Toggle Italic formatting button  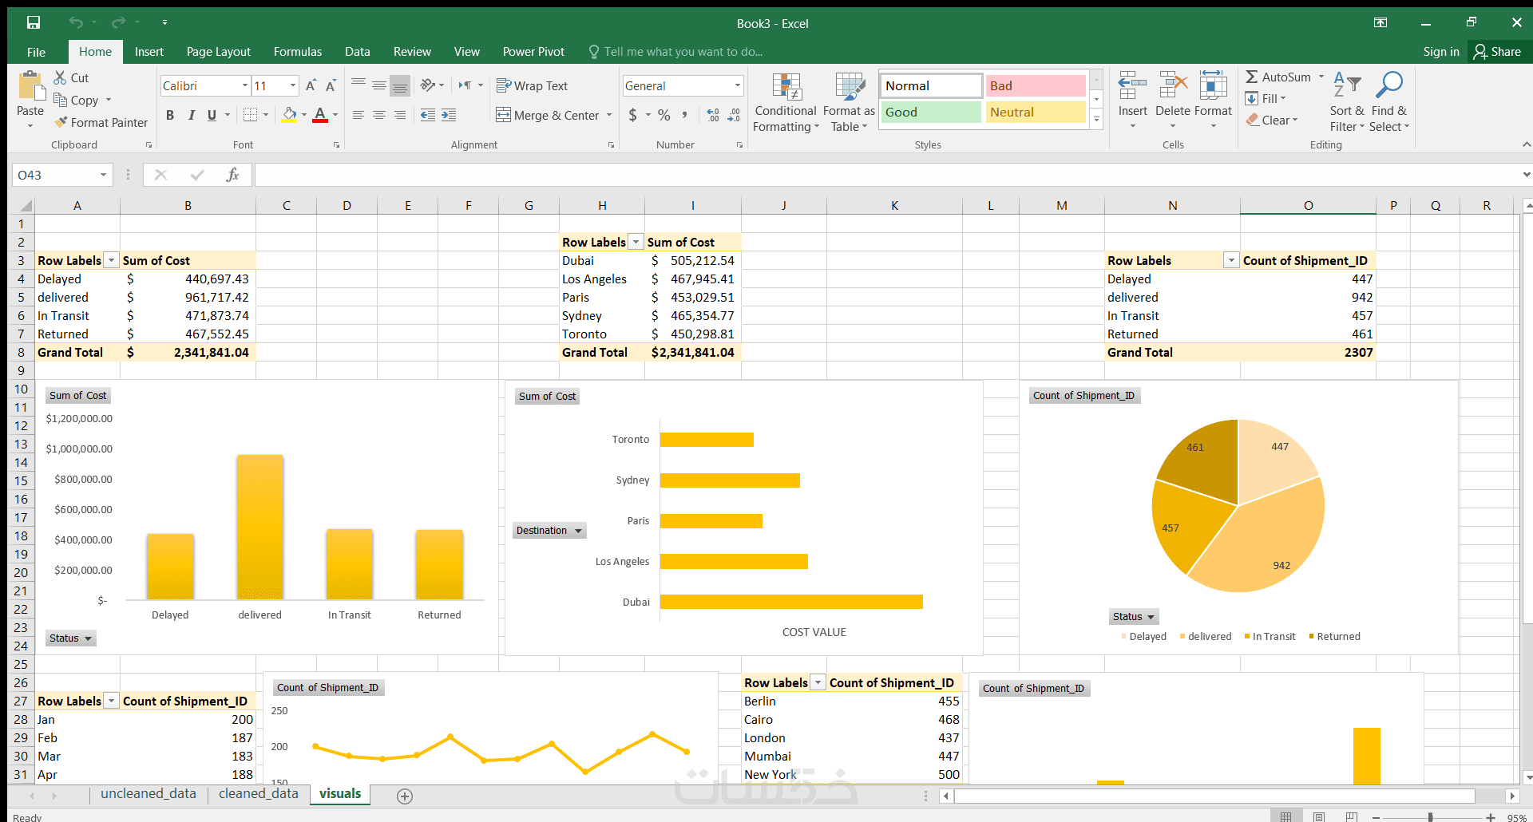(192, 115)
